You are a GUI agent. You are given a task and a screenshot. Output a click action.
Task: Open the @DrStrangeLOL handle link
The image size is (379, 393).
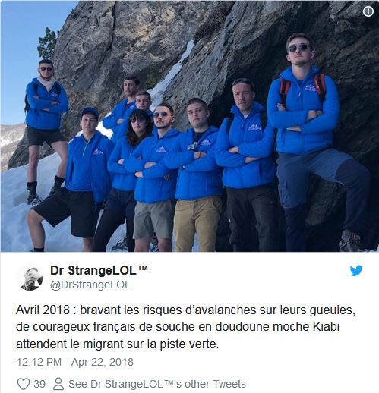tap(90, 285)
